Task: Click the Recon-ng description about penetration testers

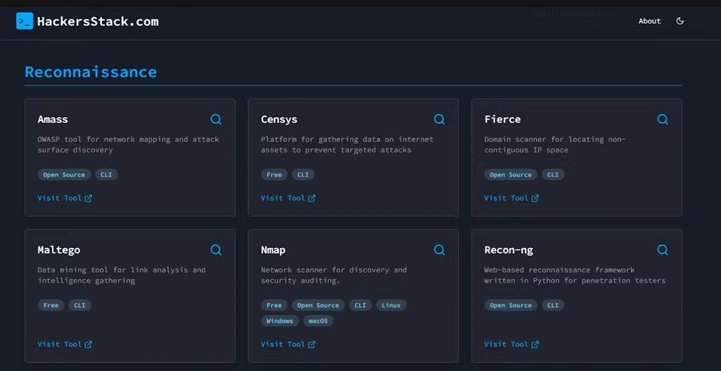Action: coord(575,275)
